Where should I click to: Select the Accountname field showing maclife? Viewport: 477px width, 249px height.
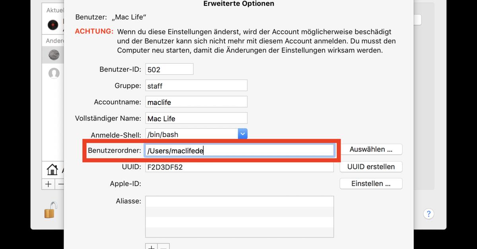196,102
